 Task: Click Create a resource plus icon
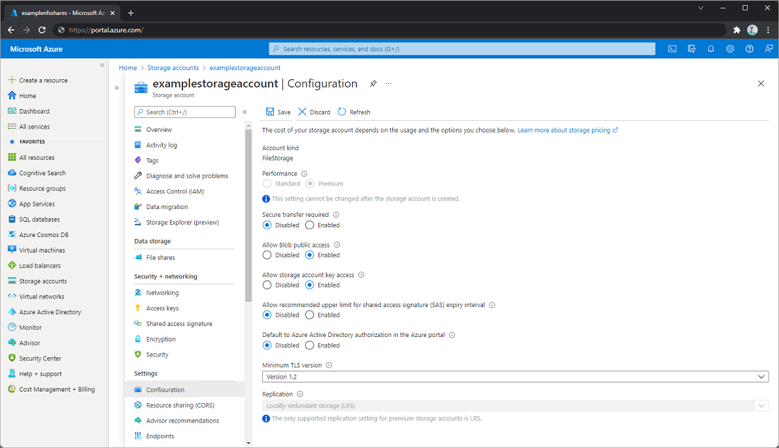pyautogui.click(x=12, y=81)
